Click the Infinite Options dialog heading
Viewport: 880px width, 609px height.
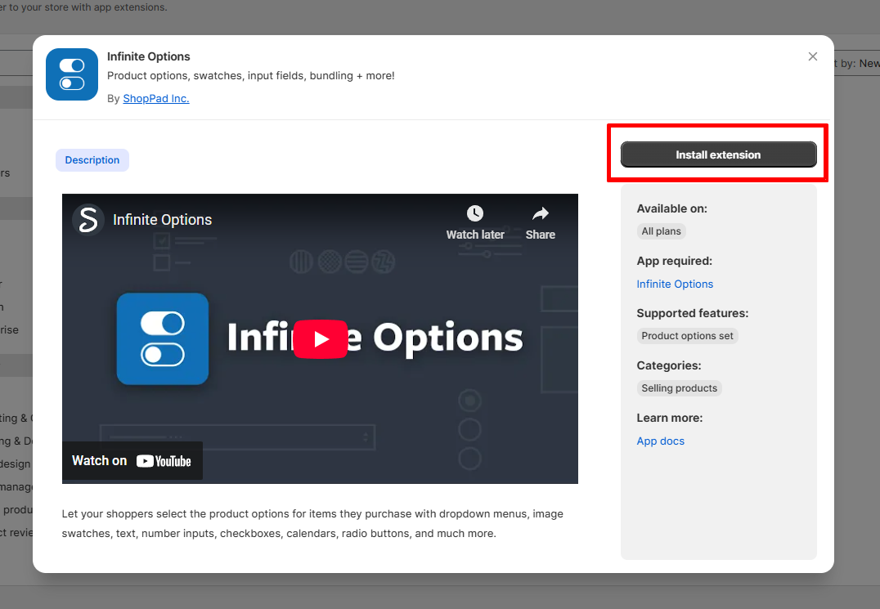point(148,56)
